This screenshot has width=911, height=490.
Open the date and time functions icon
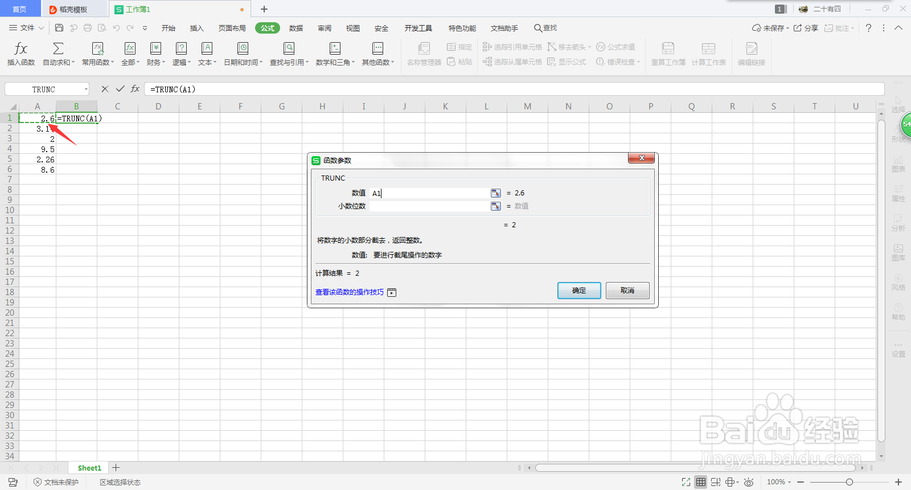point(243,48)
